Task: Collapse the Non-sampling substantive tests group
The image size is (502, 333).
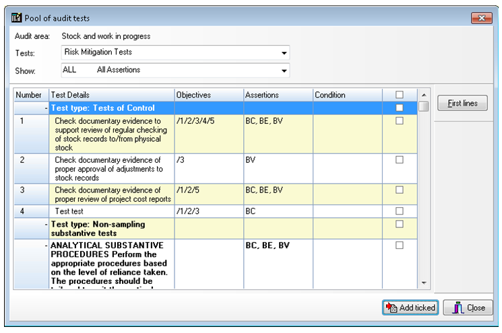Action: [46, 225]
